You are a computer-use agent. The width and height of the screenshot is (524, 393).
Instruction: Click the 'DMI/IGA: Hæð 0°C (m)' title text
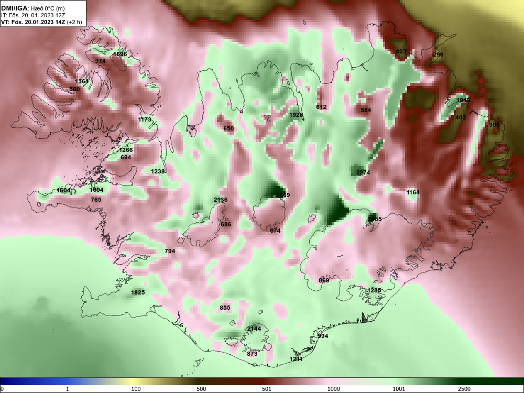(x=33, y=8)
